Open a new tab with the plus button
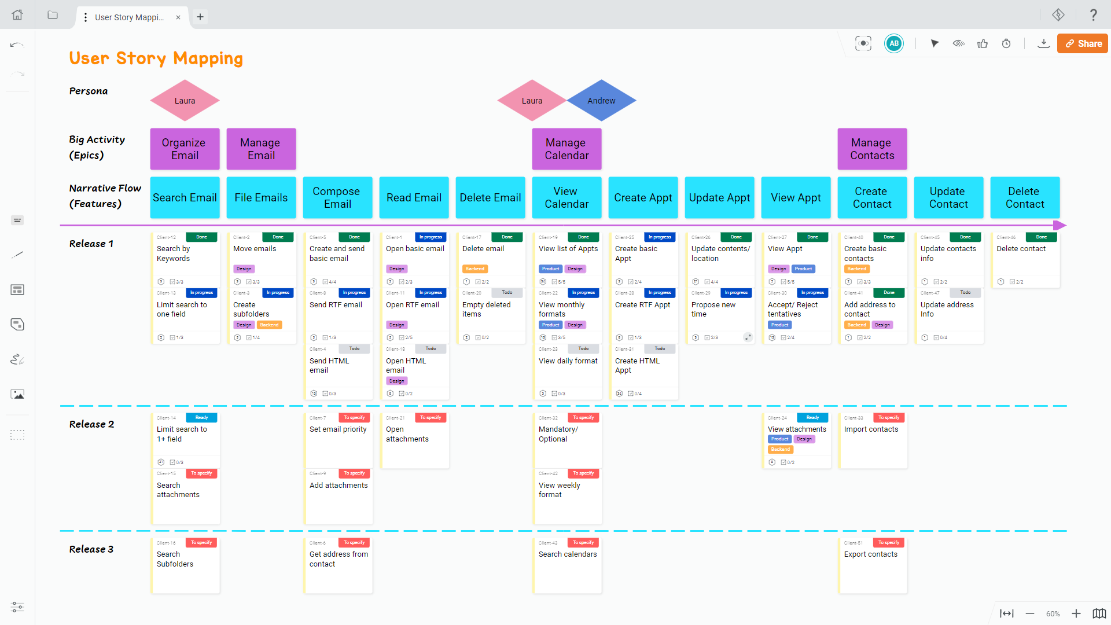 tap(200, 17)
